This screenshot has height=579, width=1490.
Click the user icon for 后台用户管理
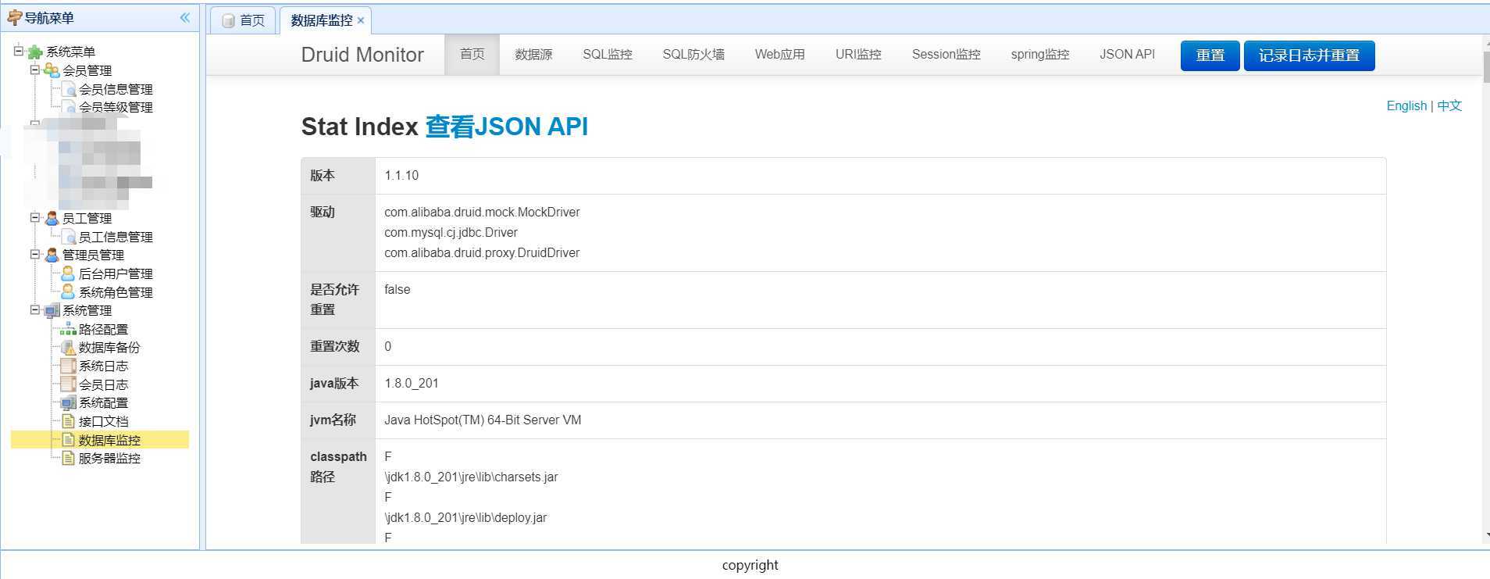69,273
